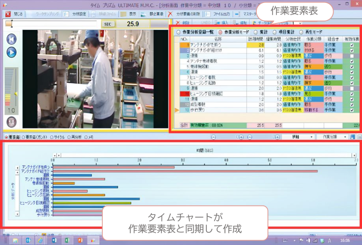Click the 挿入 row icon
This screenshot has width=362, height=245.
tap(217, 22)
